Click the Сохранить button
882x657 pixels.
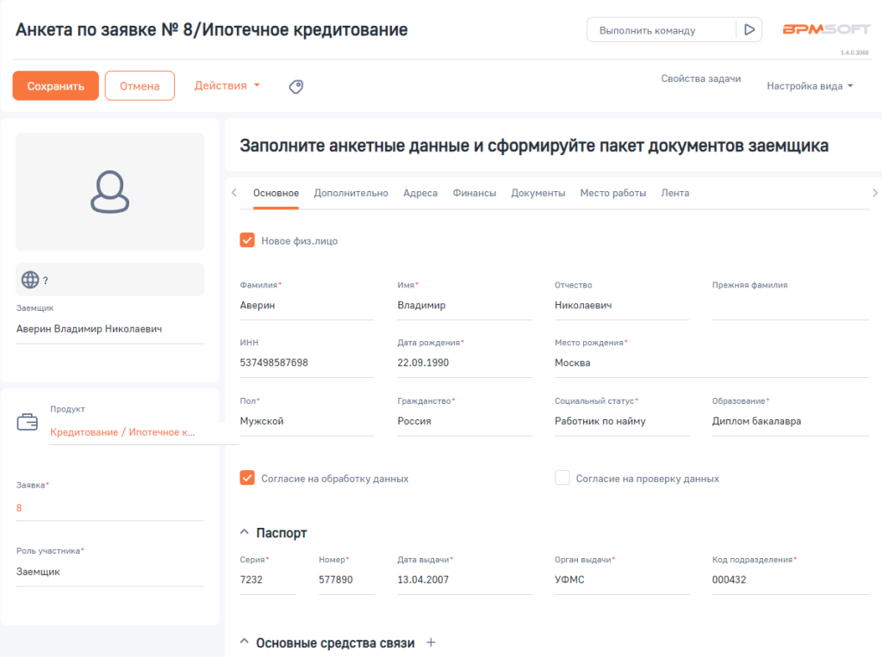55,85
